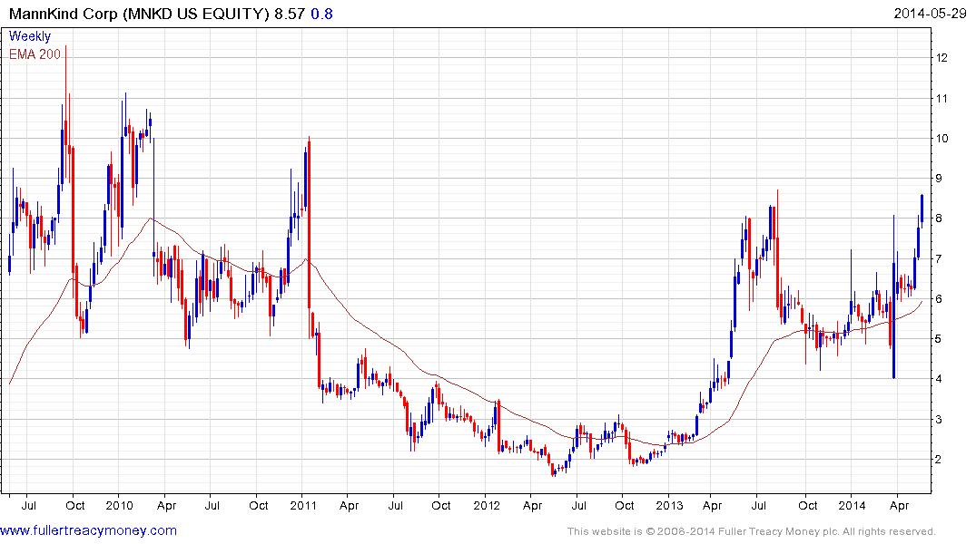Click the EMA 200 legend label
This screenshot has width=976, height=544.
point(35,54)
